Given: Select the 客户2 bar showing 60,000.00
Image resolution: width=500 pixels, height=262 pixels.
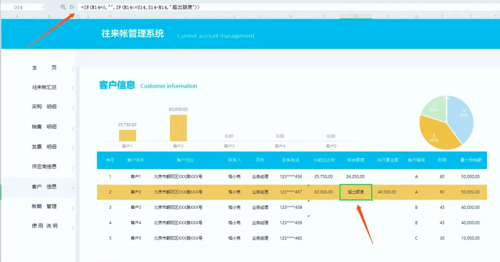Looking at the screenshot, I should pos(178,128).
